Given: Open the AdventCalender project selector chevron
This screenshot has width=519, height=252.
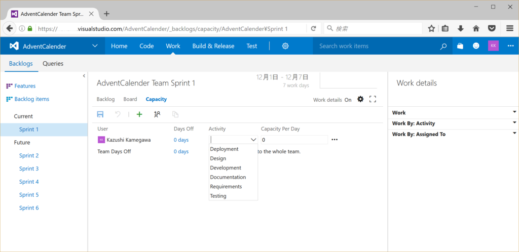Looking at the screenshot, I should [95, 46].
